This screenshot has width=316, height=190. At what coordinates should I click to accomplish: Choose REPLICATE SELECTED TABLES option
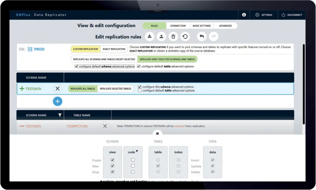click(115, 89)
